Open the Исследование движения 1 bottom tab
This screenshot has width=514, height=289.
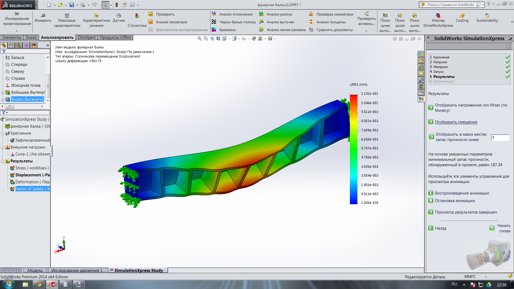coord(77,270)
